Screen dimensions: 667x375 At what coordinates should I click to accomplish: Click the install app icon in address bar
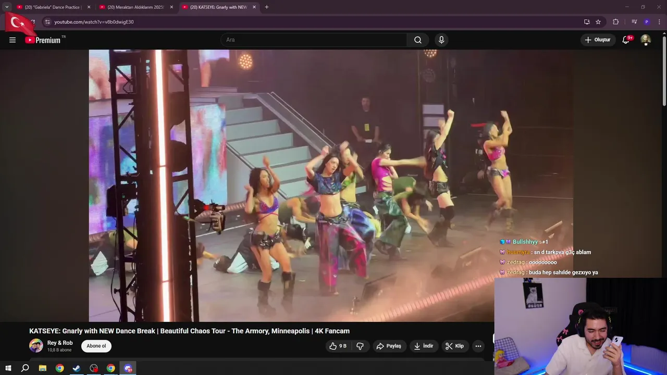coord(587,22)
